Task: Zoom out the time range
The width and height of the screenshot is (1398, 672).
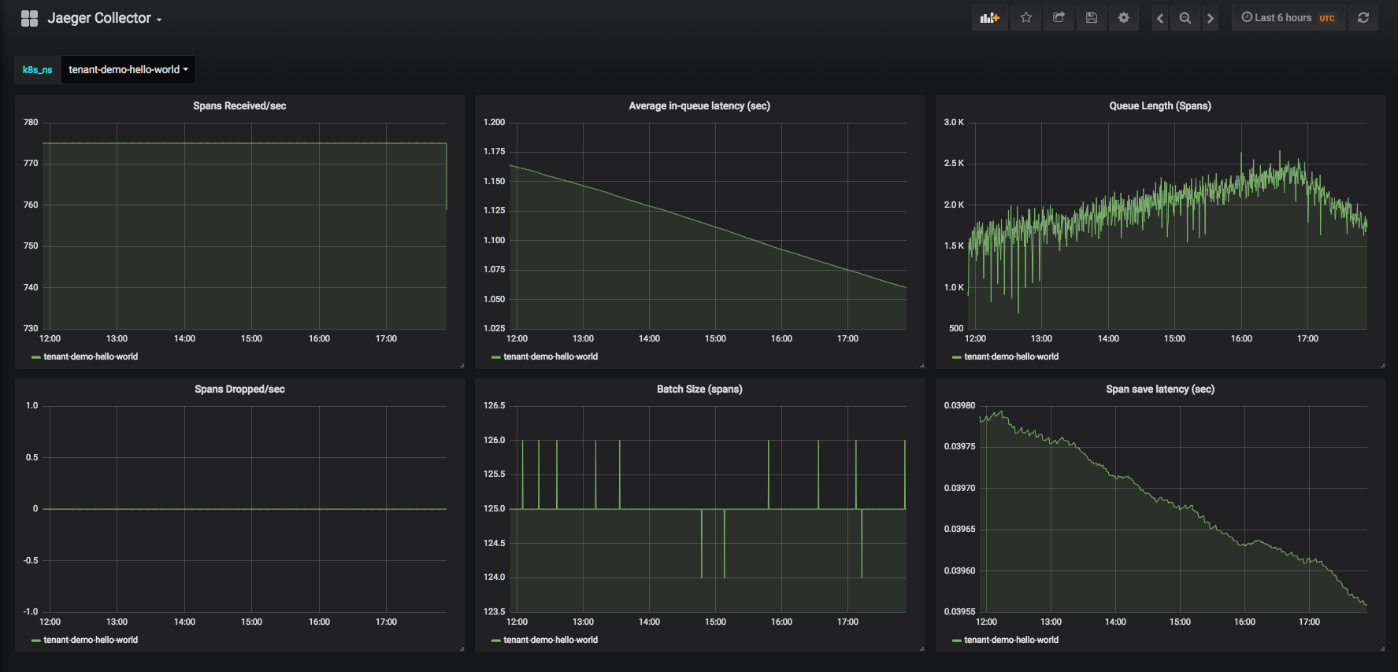Action: [x=1185, y=18]
